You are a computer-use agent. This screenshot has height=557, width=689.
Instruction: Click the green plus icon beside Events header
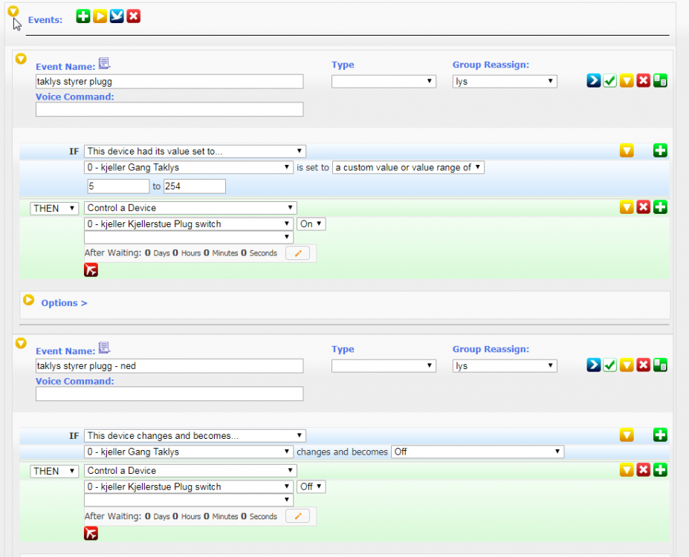coord(83,16)
